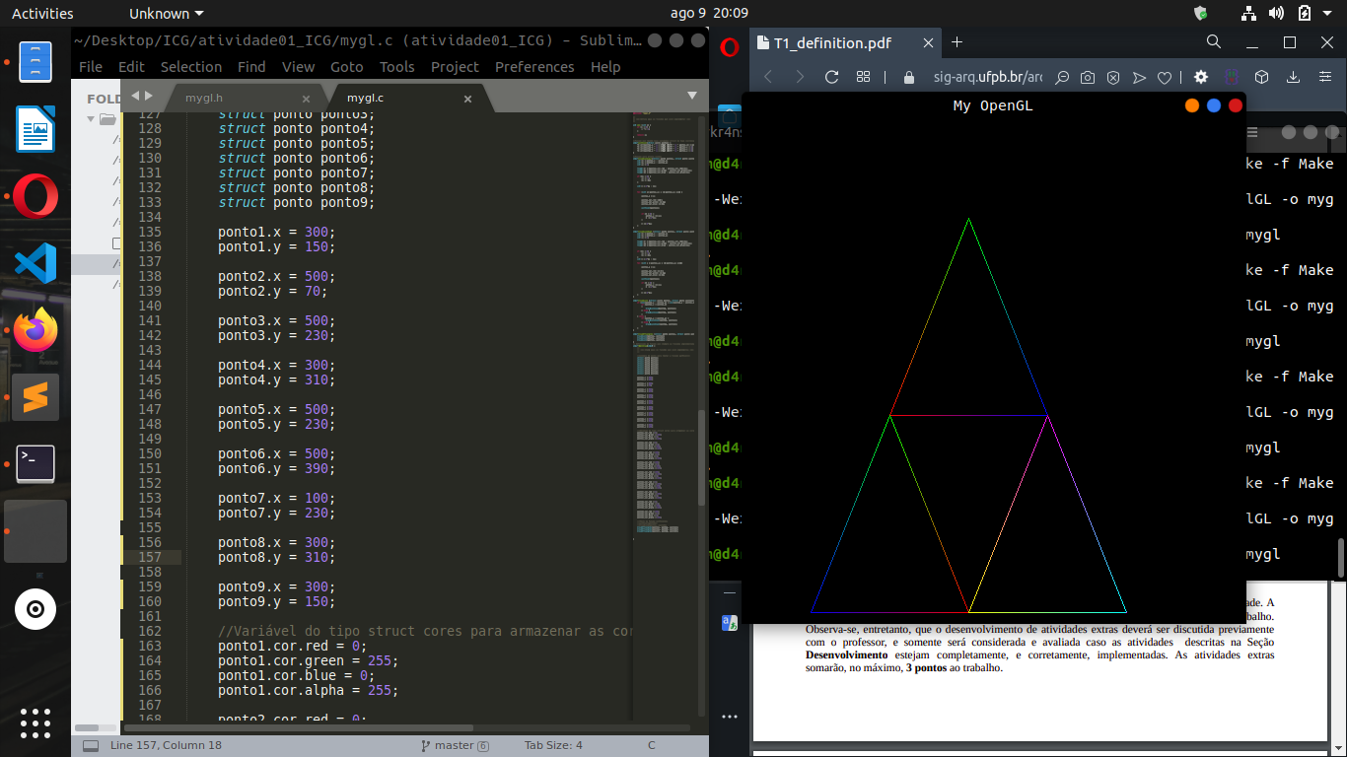Click the cube extensions icon in Opera
The width and height of the screenshot is (1347, 757).
(1261, 77)
